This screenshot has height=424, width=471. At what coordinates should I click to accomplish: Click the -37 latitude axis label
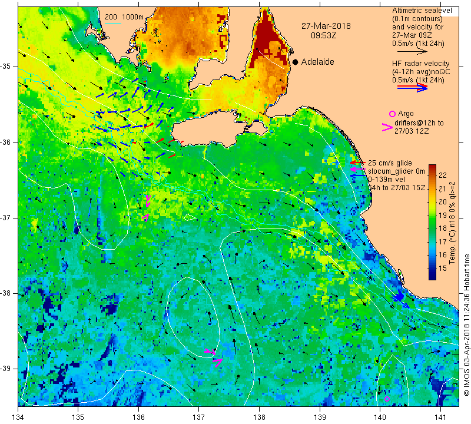click(6, 217)
